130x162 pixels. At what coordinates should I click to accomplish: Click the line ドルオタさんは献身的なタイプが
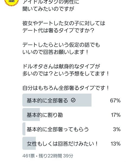pyautogui.click(x=61, y=66)
